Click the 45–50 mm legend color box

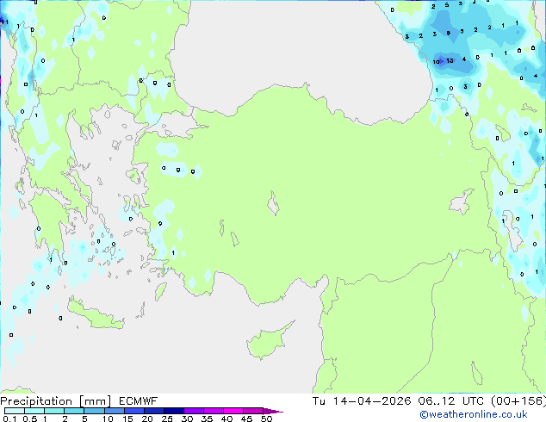253,411
